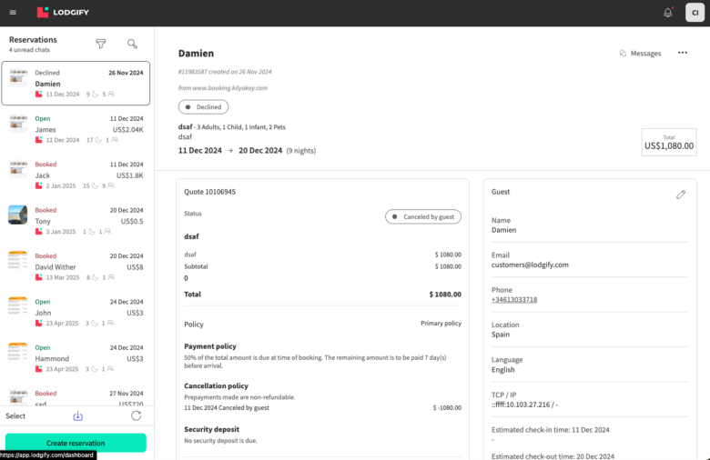Open the CI account avatar
This screenshot has width=710, height=460.
click(695, 13)
